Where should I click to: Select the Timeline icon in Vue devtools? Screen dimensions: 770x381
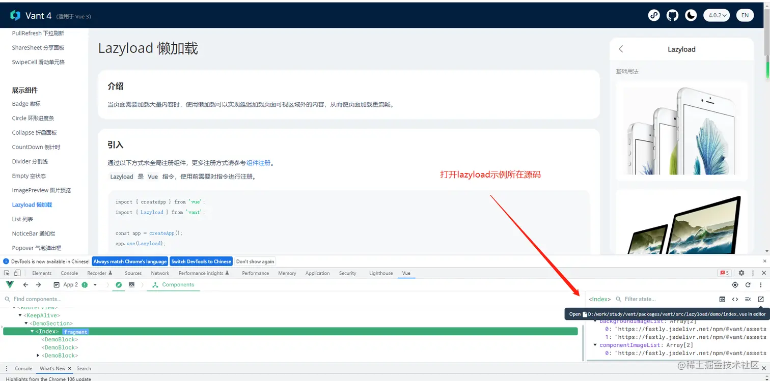(x=131, y=285)
